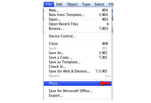Select Save As... option

57,53
